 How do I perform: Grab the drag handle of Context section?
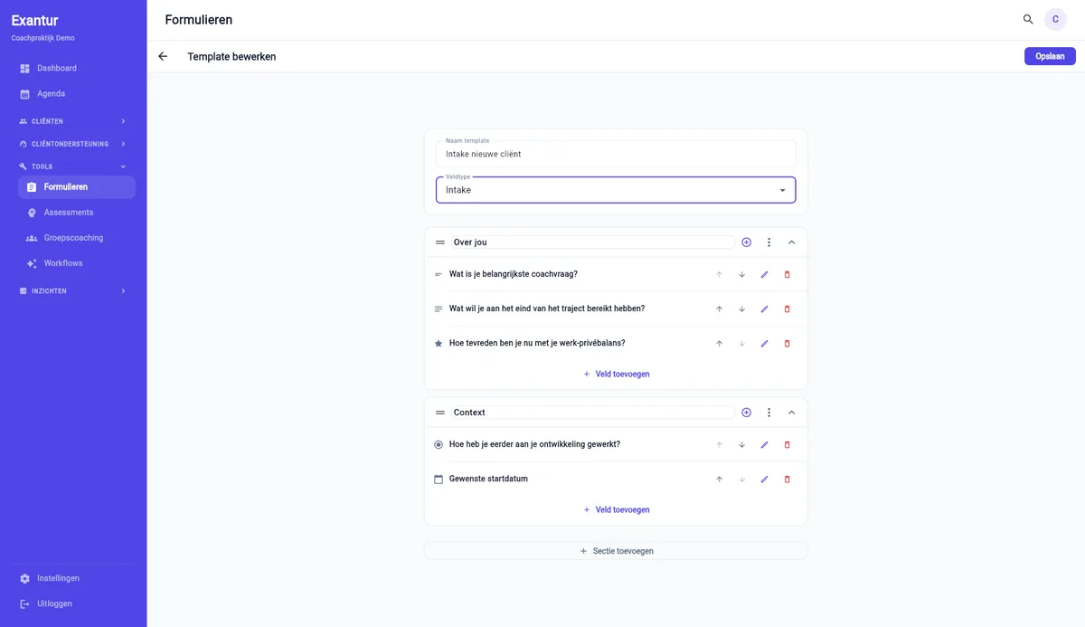pos(440,413)
